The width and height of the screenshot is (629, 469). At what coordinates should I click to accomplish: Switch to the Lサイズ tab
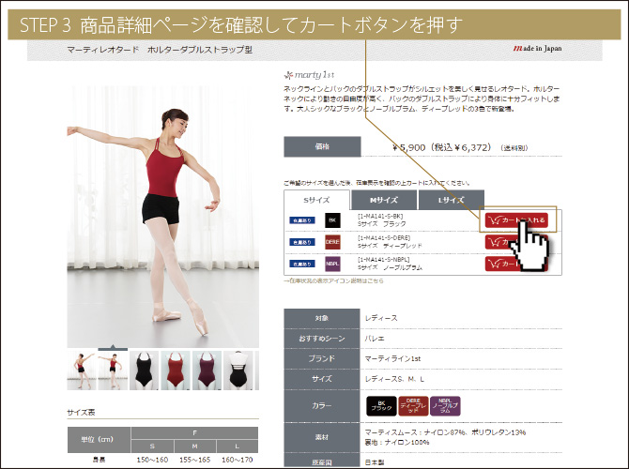click(452, 200)
